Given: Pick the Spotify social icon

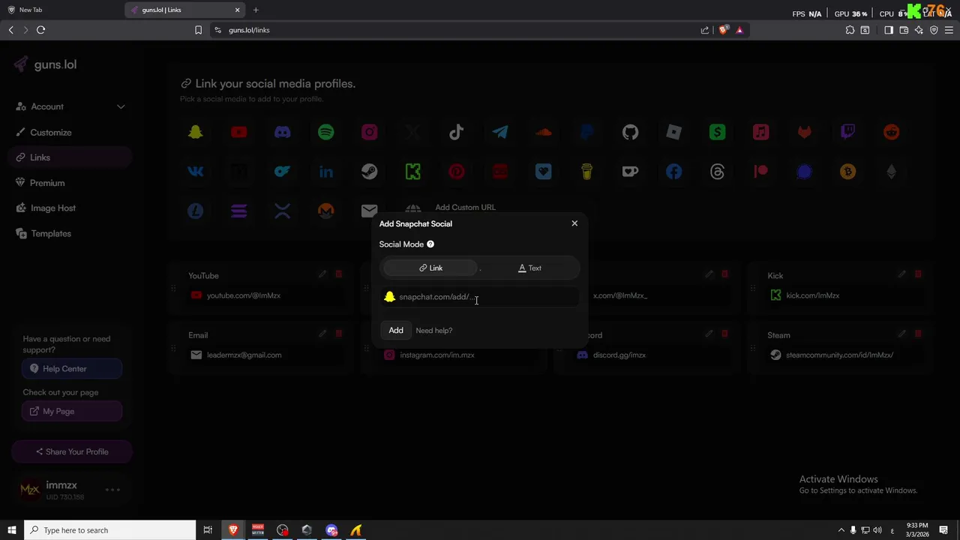Looking at the screenshot, I should coord(326,132).
